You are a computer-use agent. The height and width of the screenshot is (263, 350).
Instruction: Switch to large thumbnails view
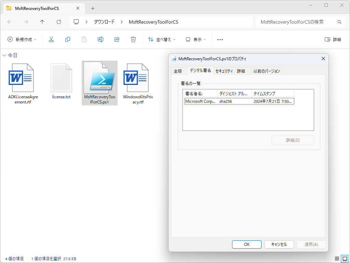click(345, 259)
